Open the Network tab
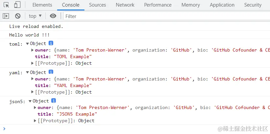The width and height of the screenshot is (270, 134). pos(125,5)
